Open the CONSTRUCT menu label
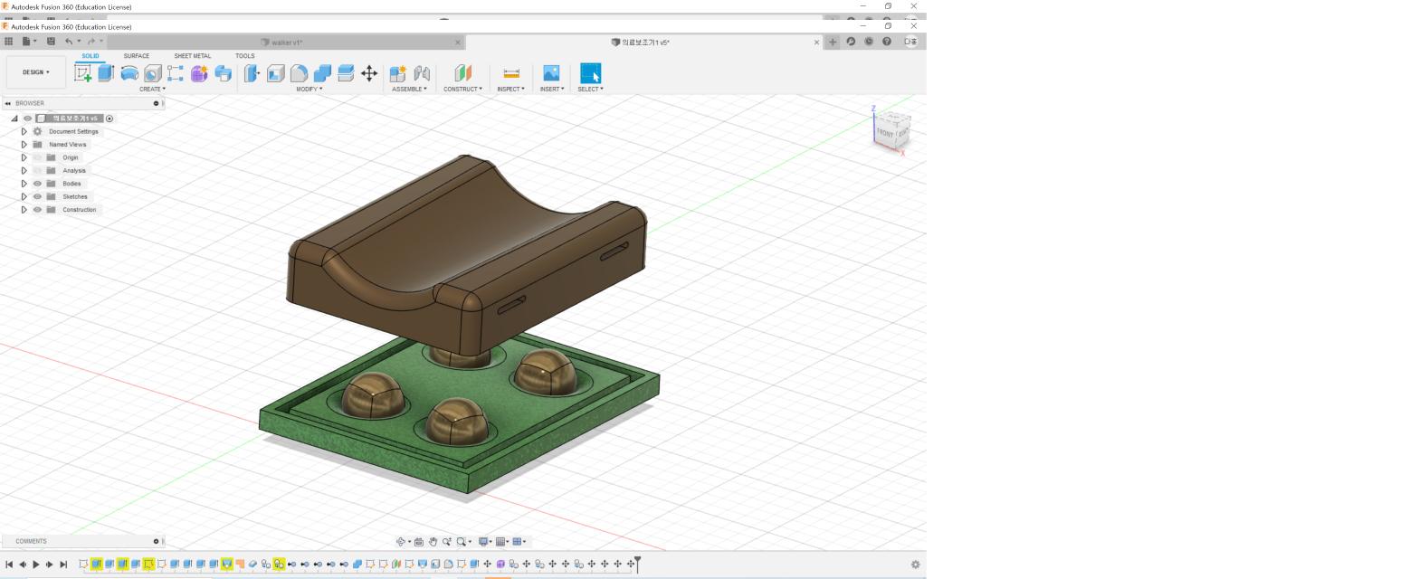 [462, 89]
